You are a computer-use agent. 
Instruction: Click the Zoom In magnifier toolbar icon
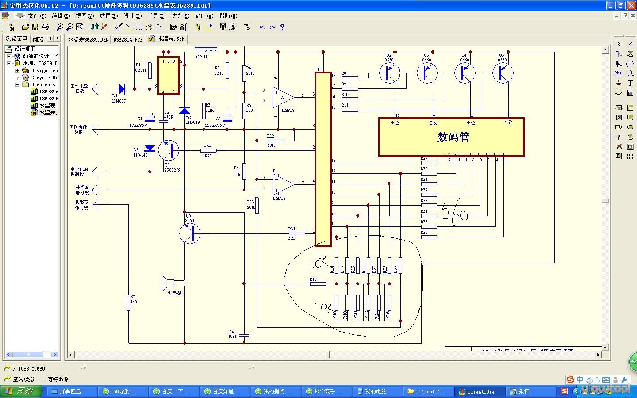[60, 27]
